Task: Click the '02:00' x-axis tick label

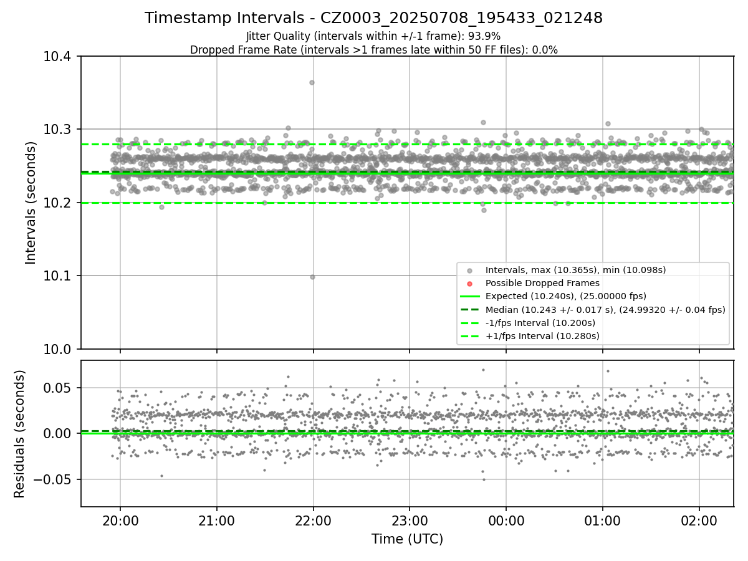Action: coord(699,520)
